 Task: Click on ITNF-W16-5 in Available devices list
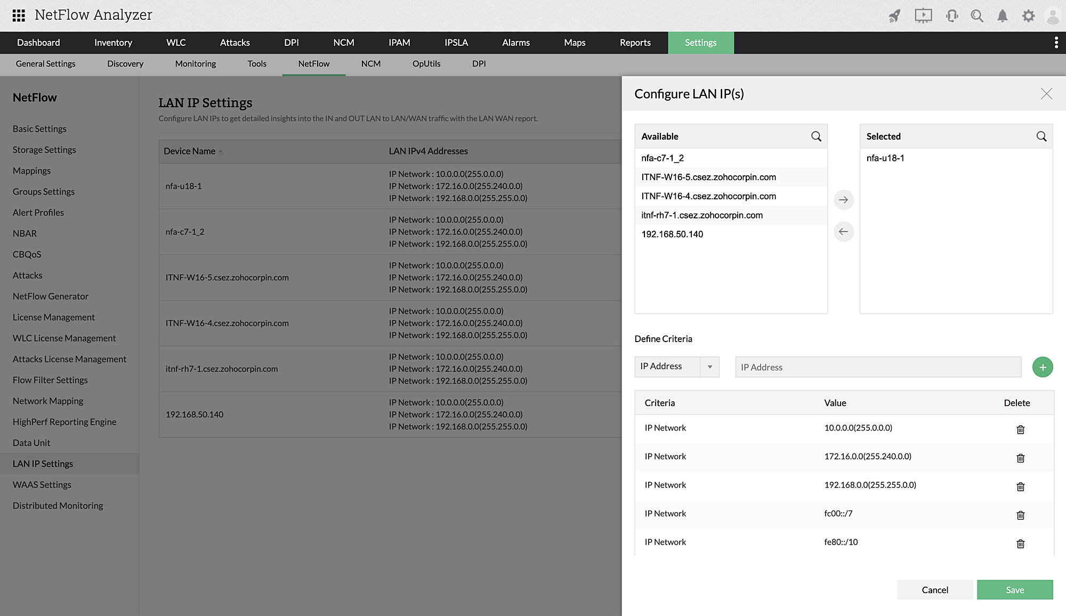709,177
